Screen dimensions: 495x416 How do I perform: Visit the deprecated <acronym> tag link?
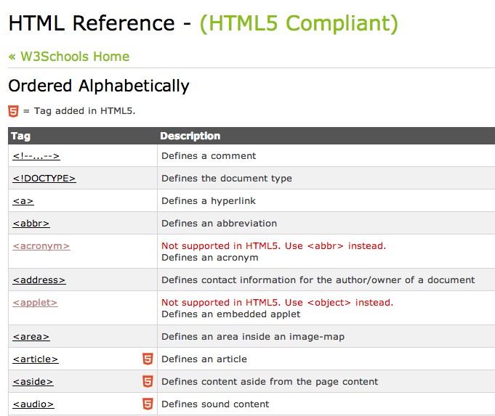click(41, 246)
